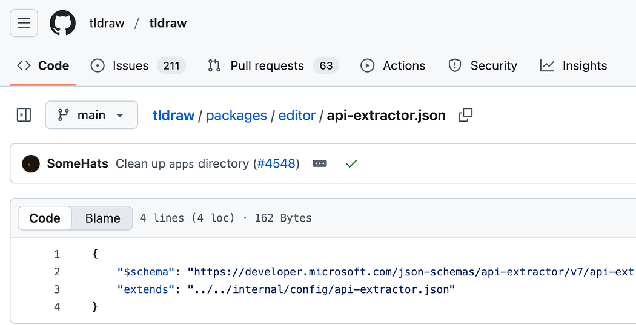Go to GitHub homepage via Octocat logo
This screenshot has height=325, width=636.
click(62, 23)
